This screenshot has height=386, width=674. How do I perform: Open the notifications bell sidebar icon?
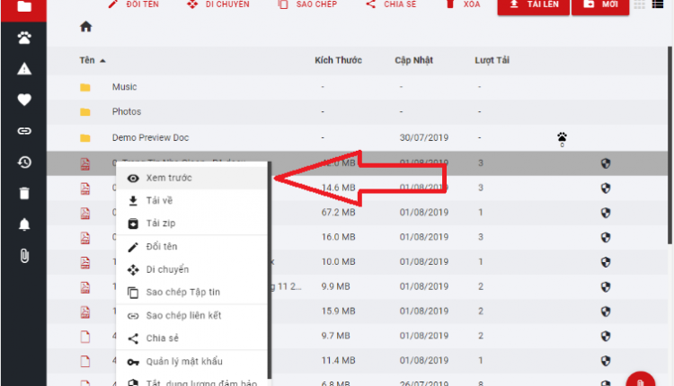[x=24, y=224]
